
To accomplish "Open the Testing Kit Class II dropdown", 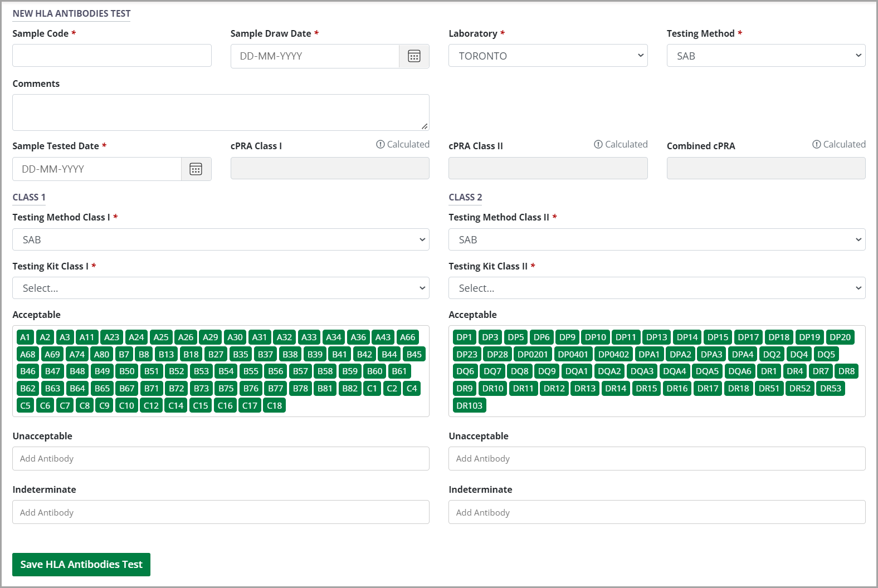I will (656, 288).
